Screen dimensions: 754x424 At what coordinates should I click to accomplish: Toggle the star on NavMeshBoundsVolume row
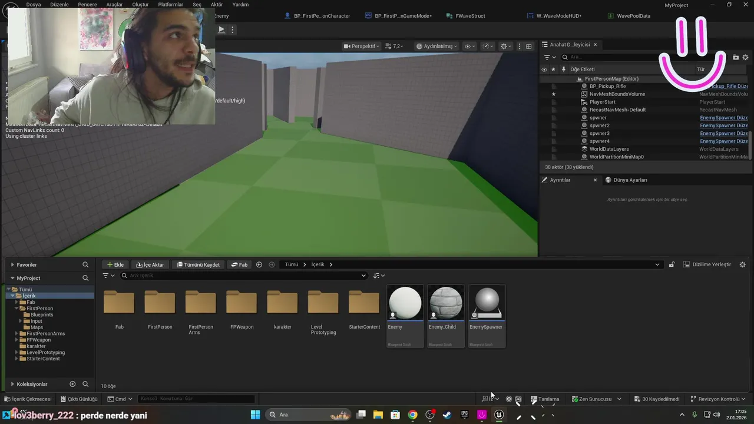553,94
